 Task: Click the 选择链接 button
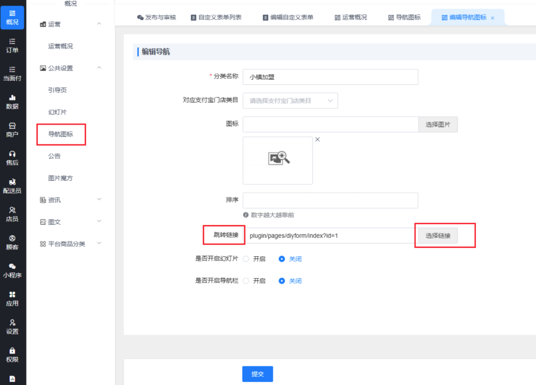pos(438,236)
